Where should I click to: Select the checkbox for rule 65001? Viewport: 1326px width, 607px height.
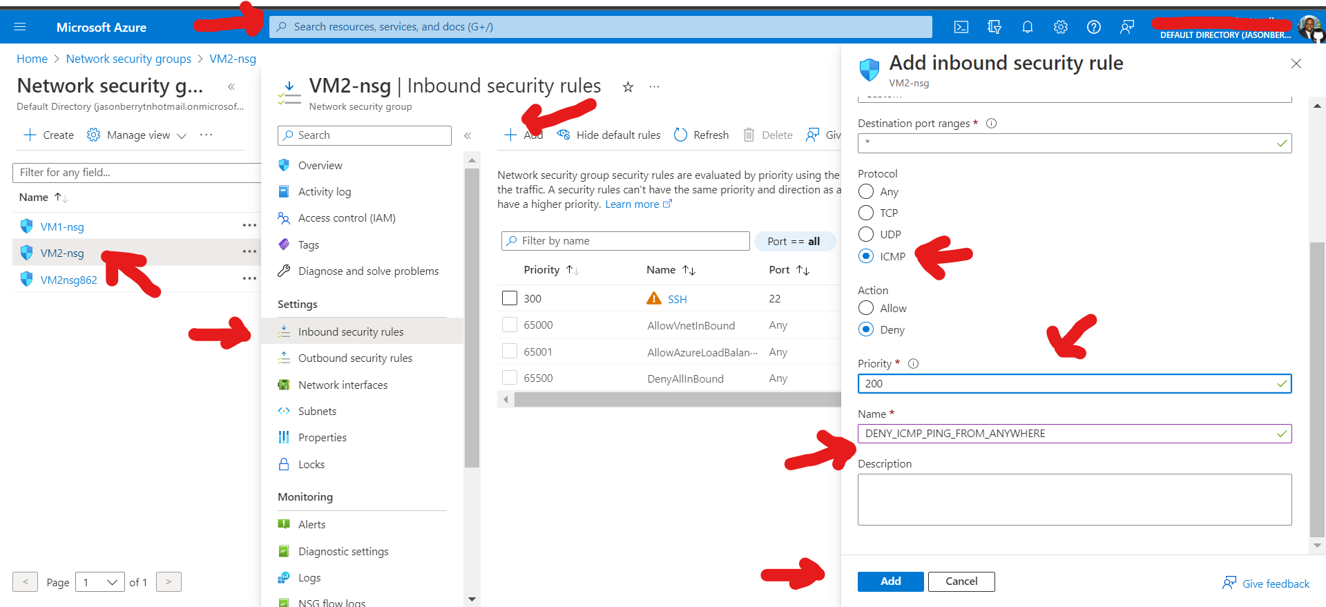click(510, 351)
